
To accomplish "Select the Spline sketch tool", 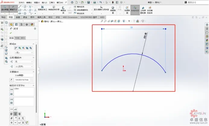I will click(x=30, y=7).
